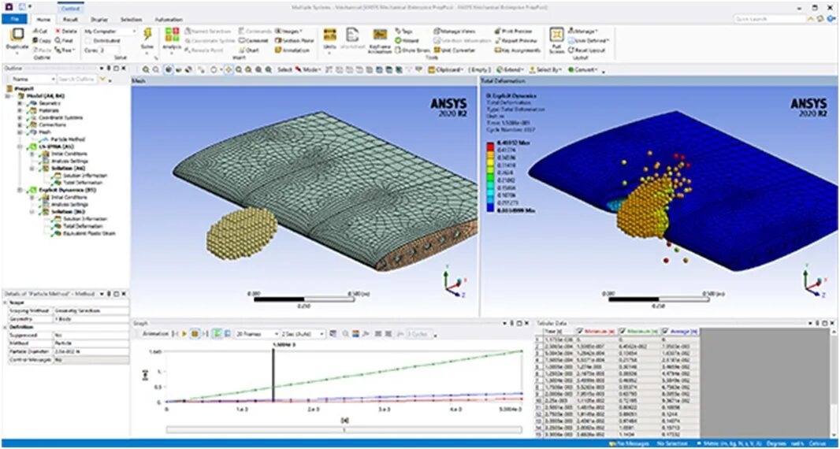Image resolution: width=840 pixels, height=449 pixels.
Task: Click the red Max color in deformation legend
Action: pos(489,145)
